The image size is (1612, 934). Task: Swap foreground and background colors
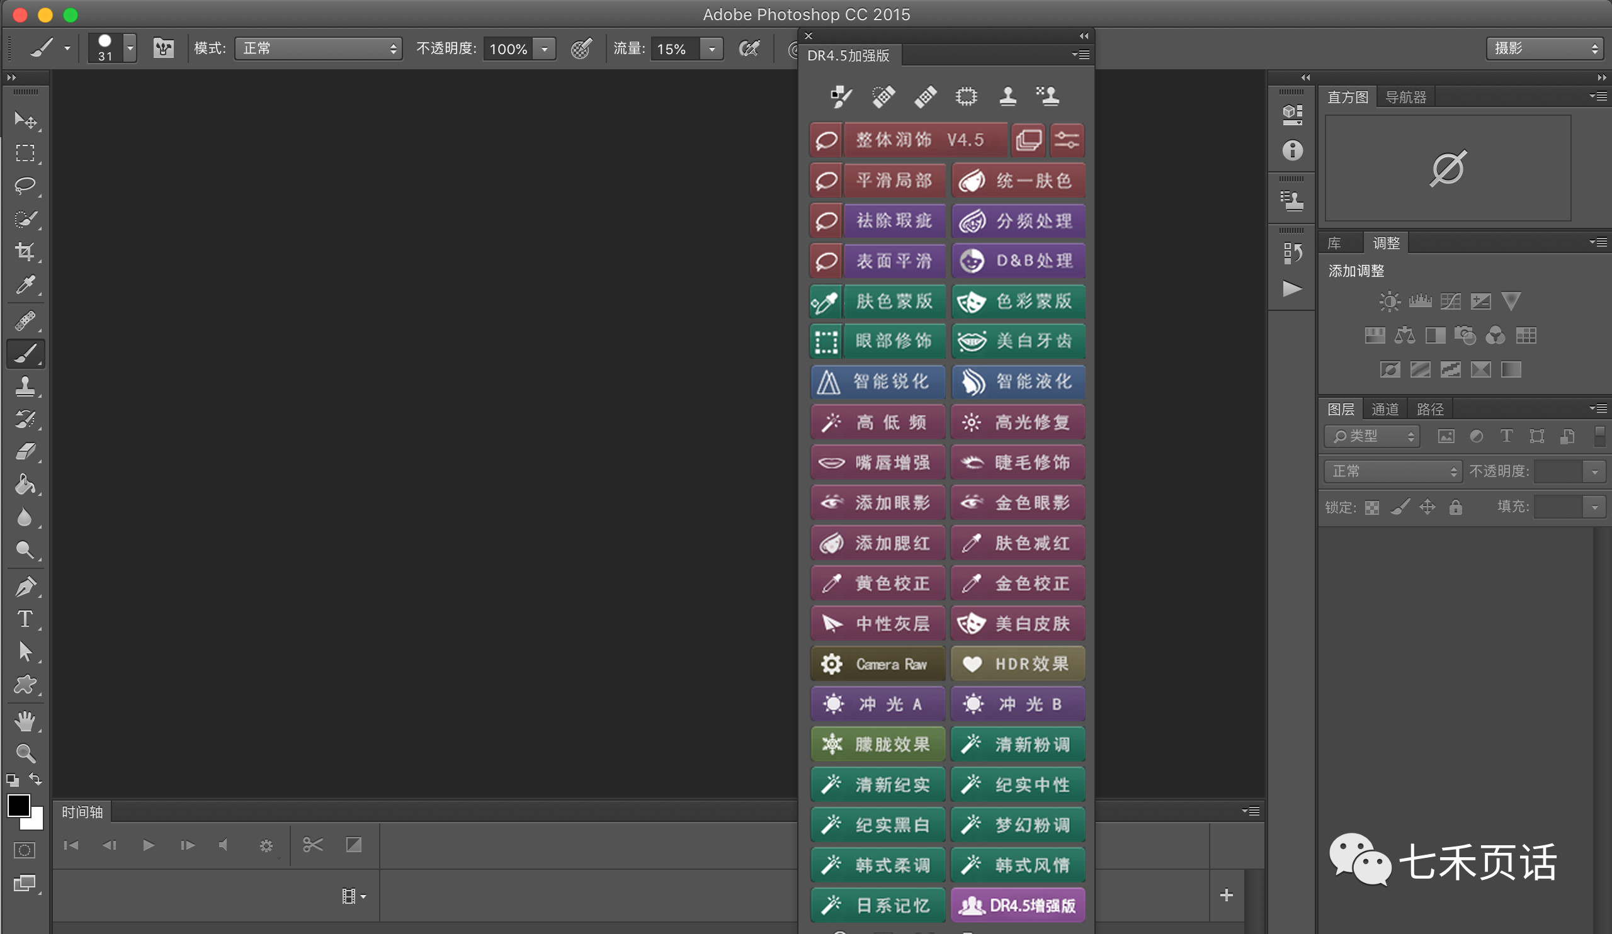pyautogui.click(x=36, y=779)
